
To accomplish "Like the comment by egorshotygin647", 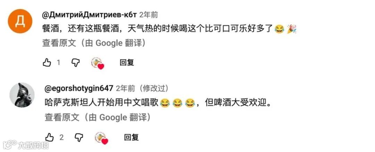I will (50, 137).
